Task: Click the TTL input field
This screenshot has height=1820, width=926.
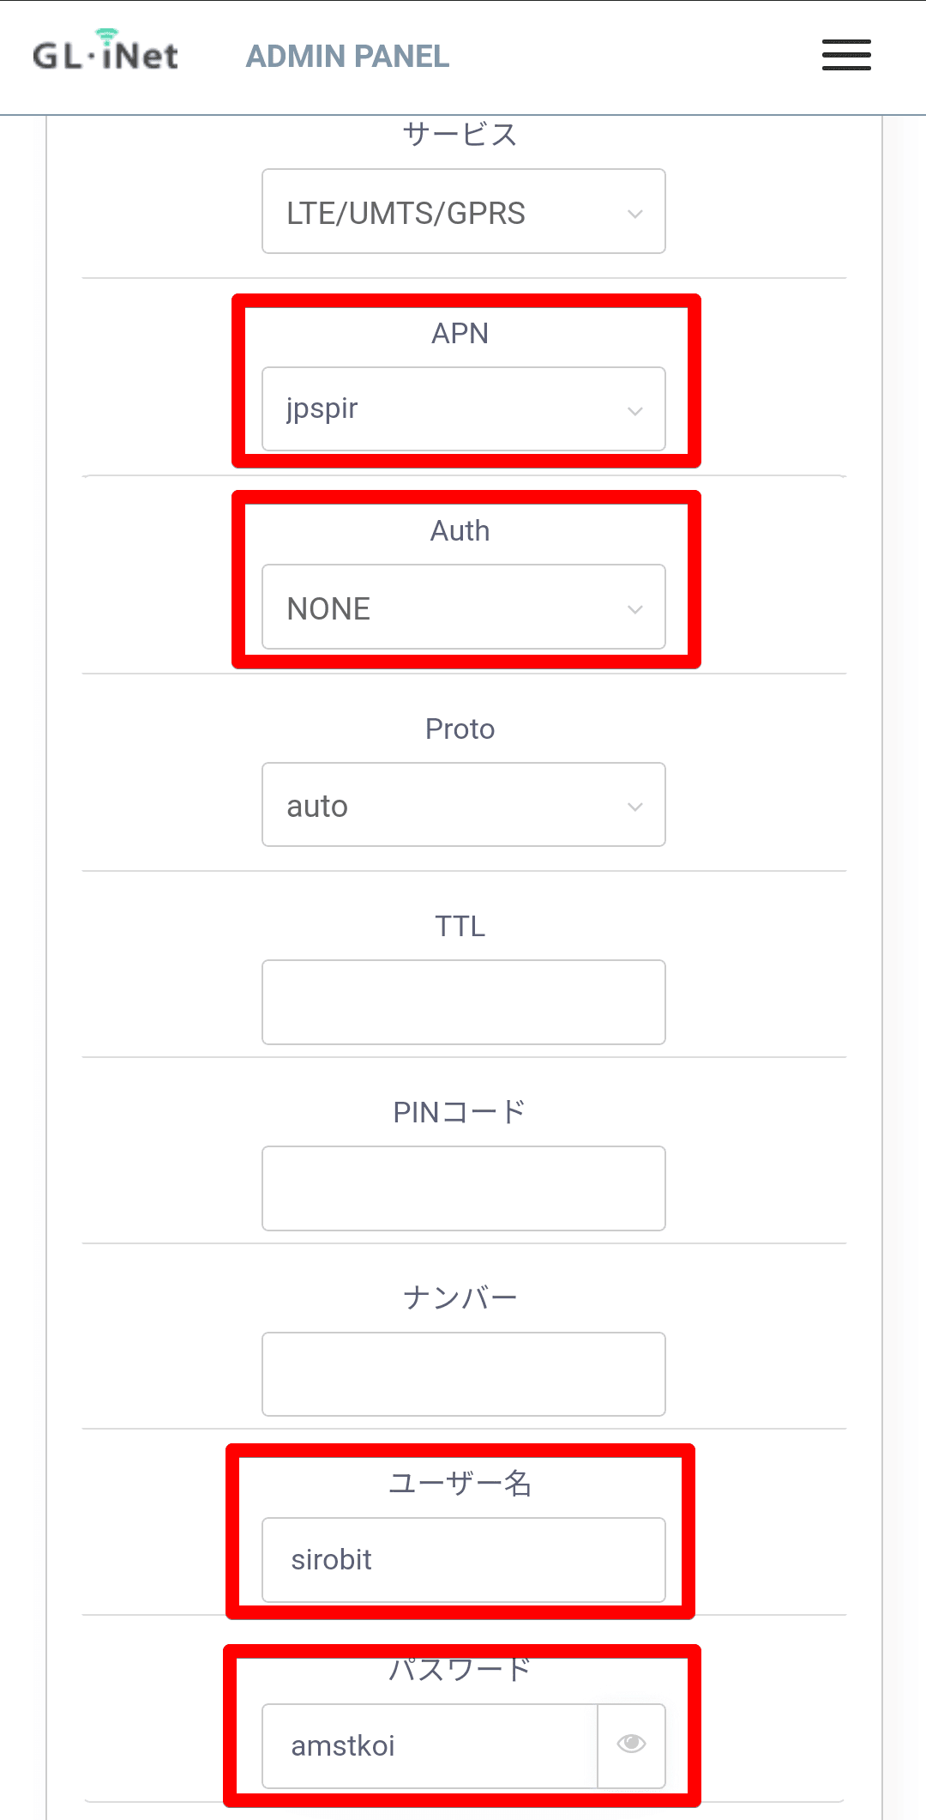Action: [463, 1002]
